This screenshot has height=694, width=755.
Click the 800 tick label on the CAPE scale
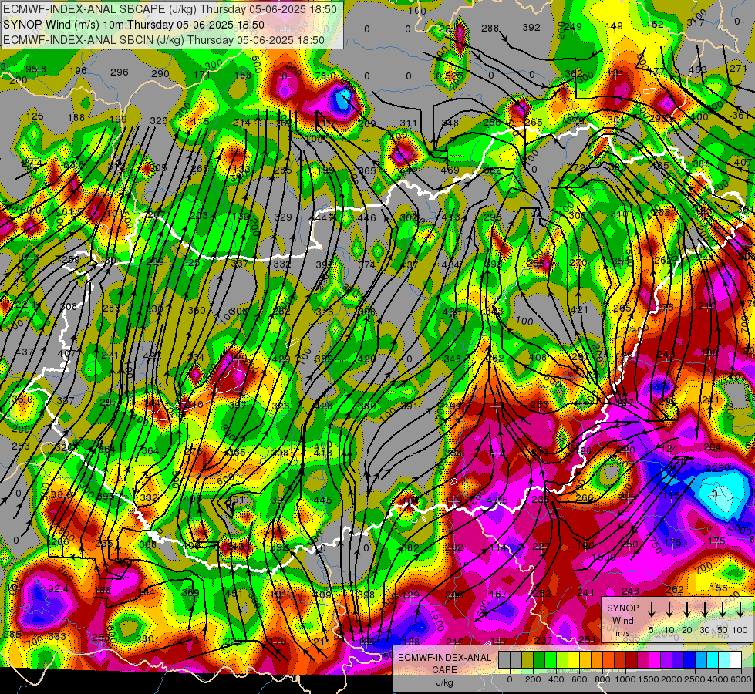coord(602,679)
